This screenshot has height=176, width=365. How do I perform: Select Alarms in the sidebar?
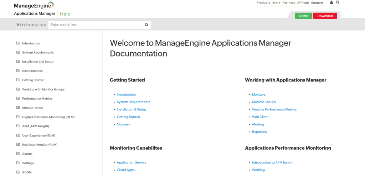(27, 154)
